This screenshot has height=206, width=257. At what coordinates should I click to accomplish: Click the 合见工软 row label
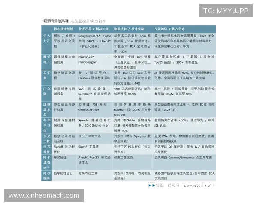coord(47,138)
